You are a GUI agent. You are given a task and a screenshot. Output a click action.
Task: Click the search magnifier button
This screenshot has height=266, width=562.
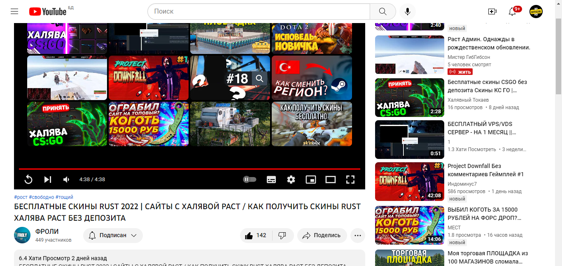382,12
